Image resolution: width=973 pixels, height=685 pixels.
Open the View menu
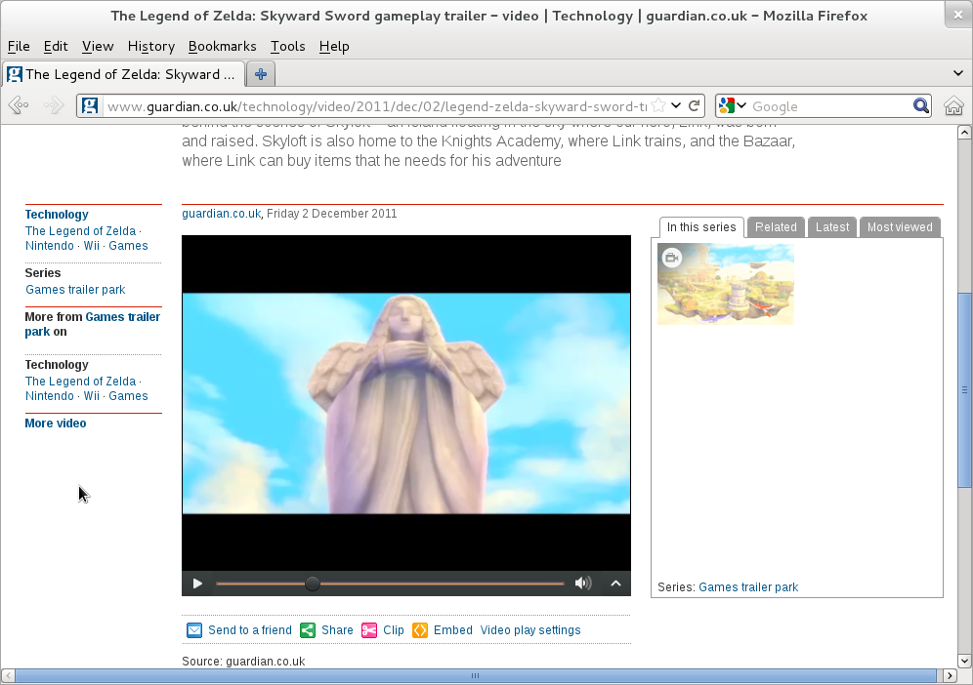coord(98,47)
